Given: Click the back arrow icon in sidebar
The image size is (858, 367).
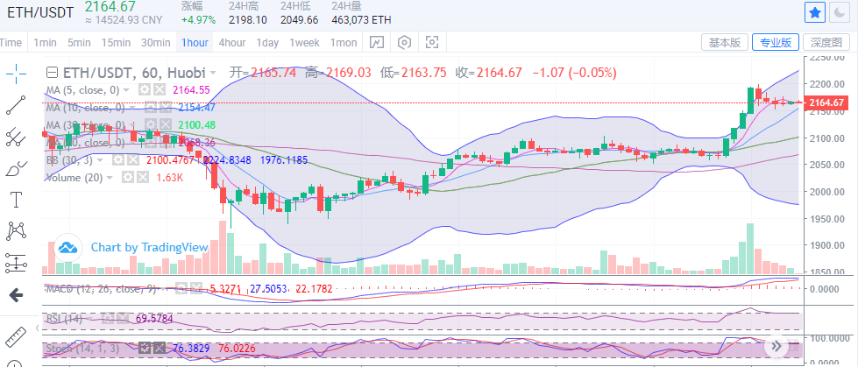Looking at the screenshot, I should click(17, 296).
